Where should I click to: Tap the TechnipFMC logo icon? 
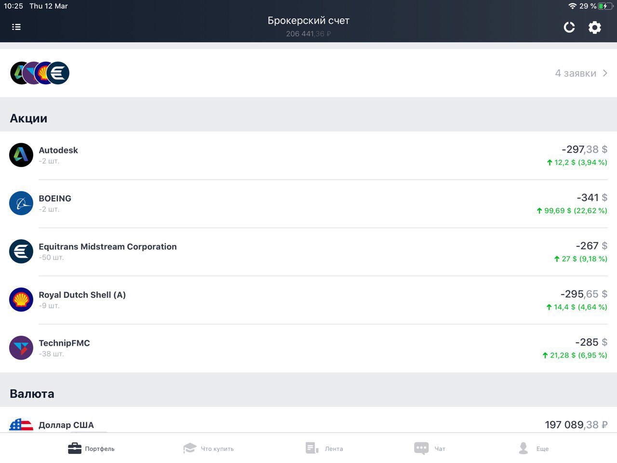pyautogui.click(x=21, y=348)
